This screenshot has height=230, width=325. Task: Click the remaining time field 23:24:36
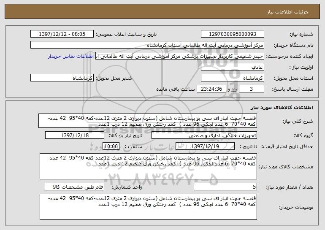click(x=211, y=89)
